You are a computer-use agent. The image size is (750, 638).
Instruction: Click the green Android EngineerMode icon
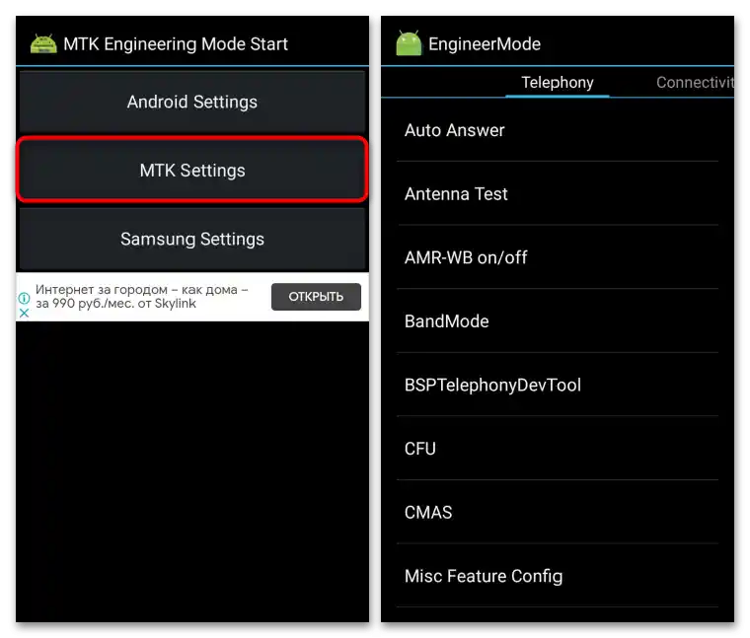[x=409, y=44]
